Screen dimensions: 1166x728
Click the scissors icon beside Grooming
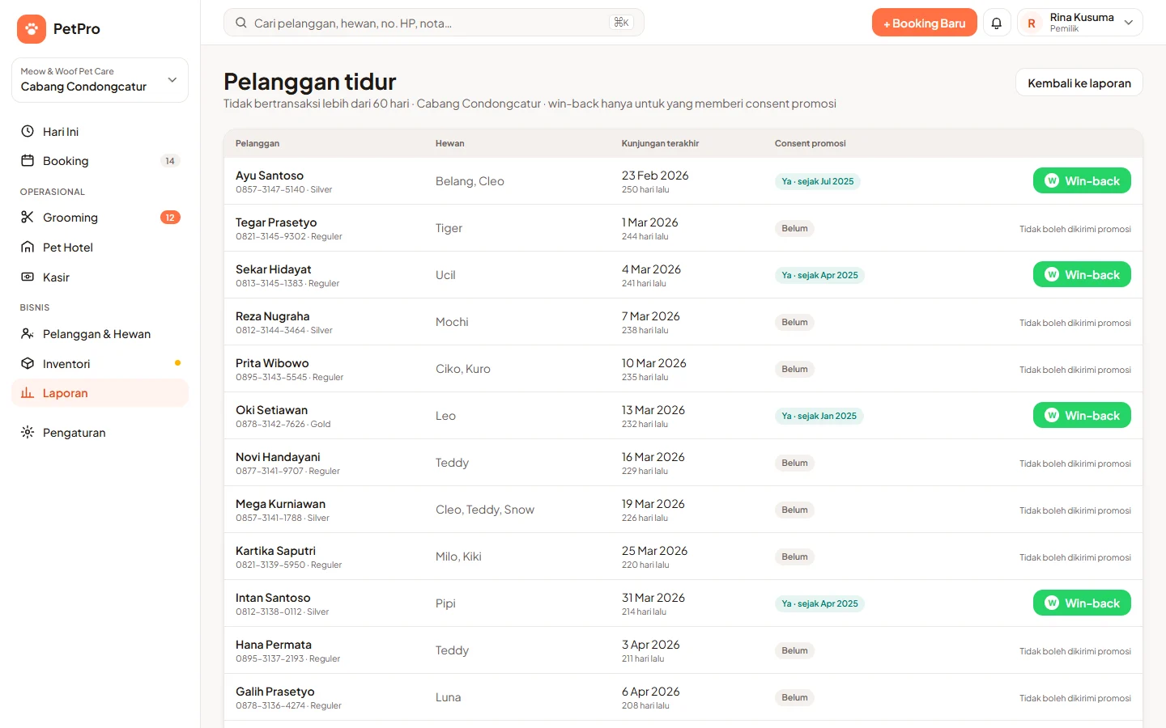pyautogui.click(x=28, y=217)
